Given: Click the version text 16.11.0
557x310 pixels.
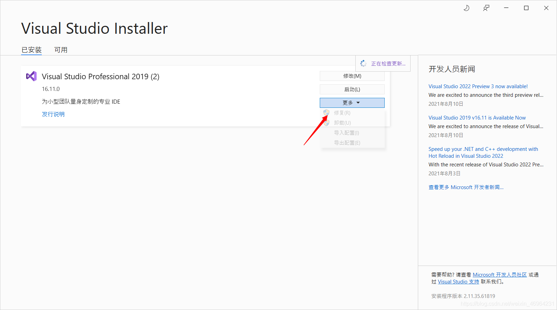Looking at the screenshot, I should (x=51, y=89).
